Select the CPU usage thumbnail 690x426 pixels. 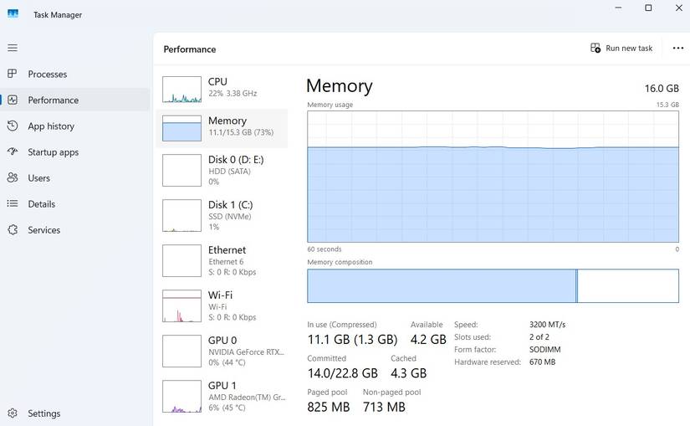(181, 89)
